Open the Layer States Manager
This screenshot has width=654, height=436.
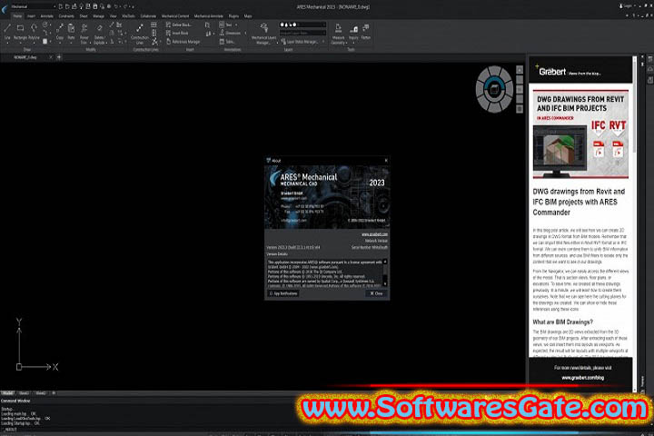[x=300, y=42]
